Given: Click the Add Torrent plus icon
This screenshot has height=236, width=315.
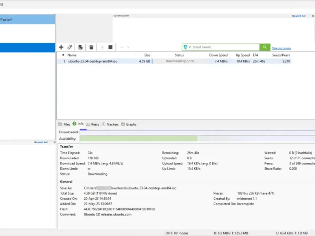Looking at the screenshot, I should point(61,47).
